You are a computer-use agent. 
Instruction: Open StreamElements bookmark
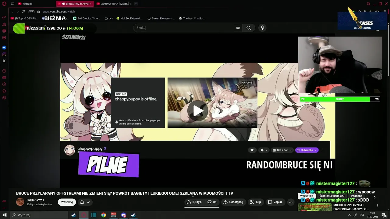161,18
